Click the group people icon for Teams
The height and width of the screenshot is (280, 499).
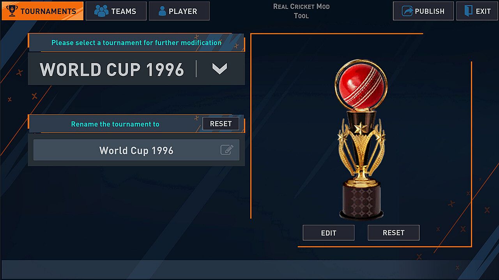pyautogui.click(x=101, y=11)
